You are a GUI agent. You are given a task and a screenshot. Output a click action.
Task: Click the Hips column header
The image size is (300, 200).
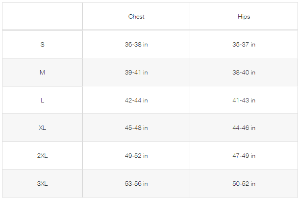(244, 17)
